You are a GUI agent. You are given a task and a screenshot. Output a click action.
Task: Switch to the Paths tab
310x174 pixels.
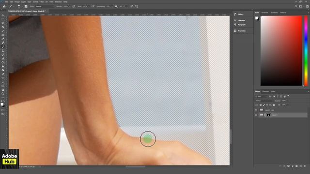[x=273, y=91]
